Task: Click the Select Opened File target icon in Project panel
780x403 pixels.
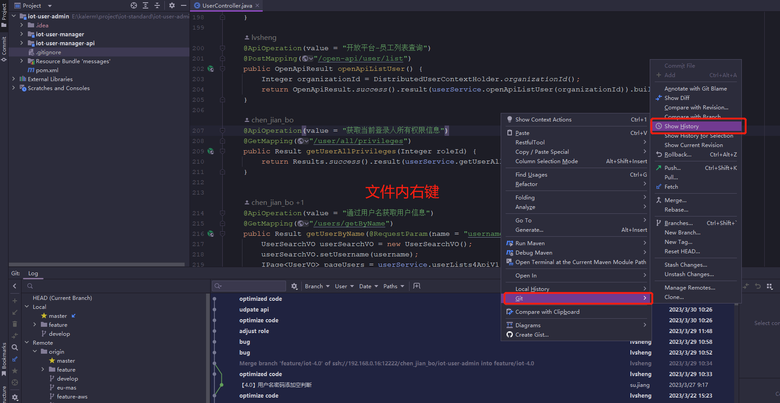Action: [134, 5]
